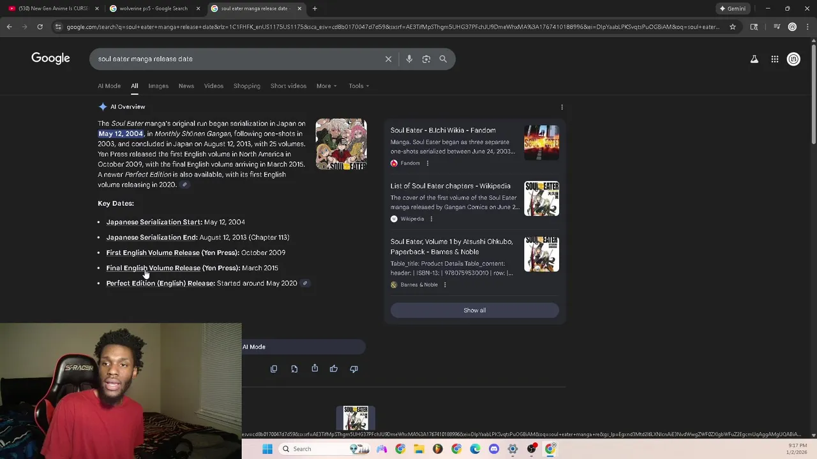Open a new browser tab
The height and width of the screenshot is (459, 817).
(x=315, y=8)
